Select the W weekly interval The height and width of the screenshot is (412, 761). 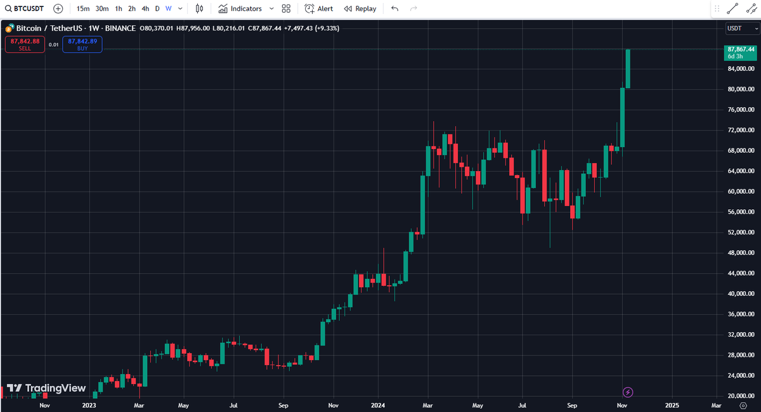(168, 9)
